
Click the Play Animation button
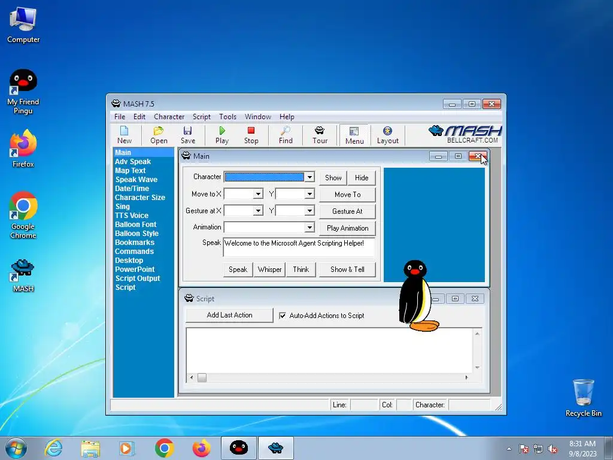348,228
